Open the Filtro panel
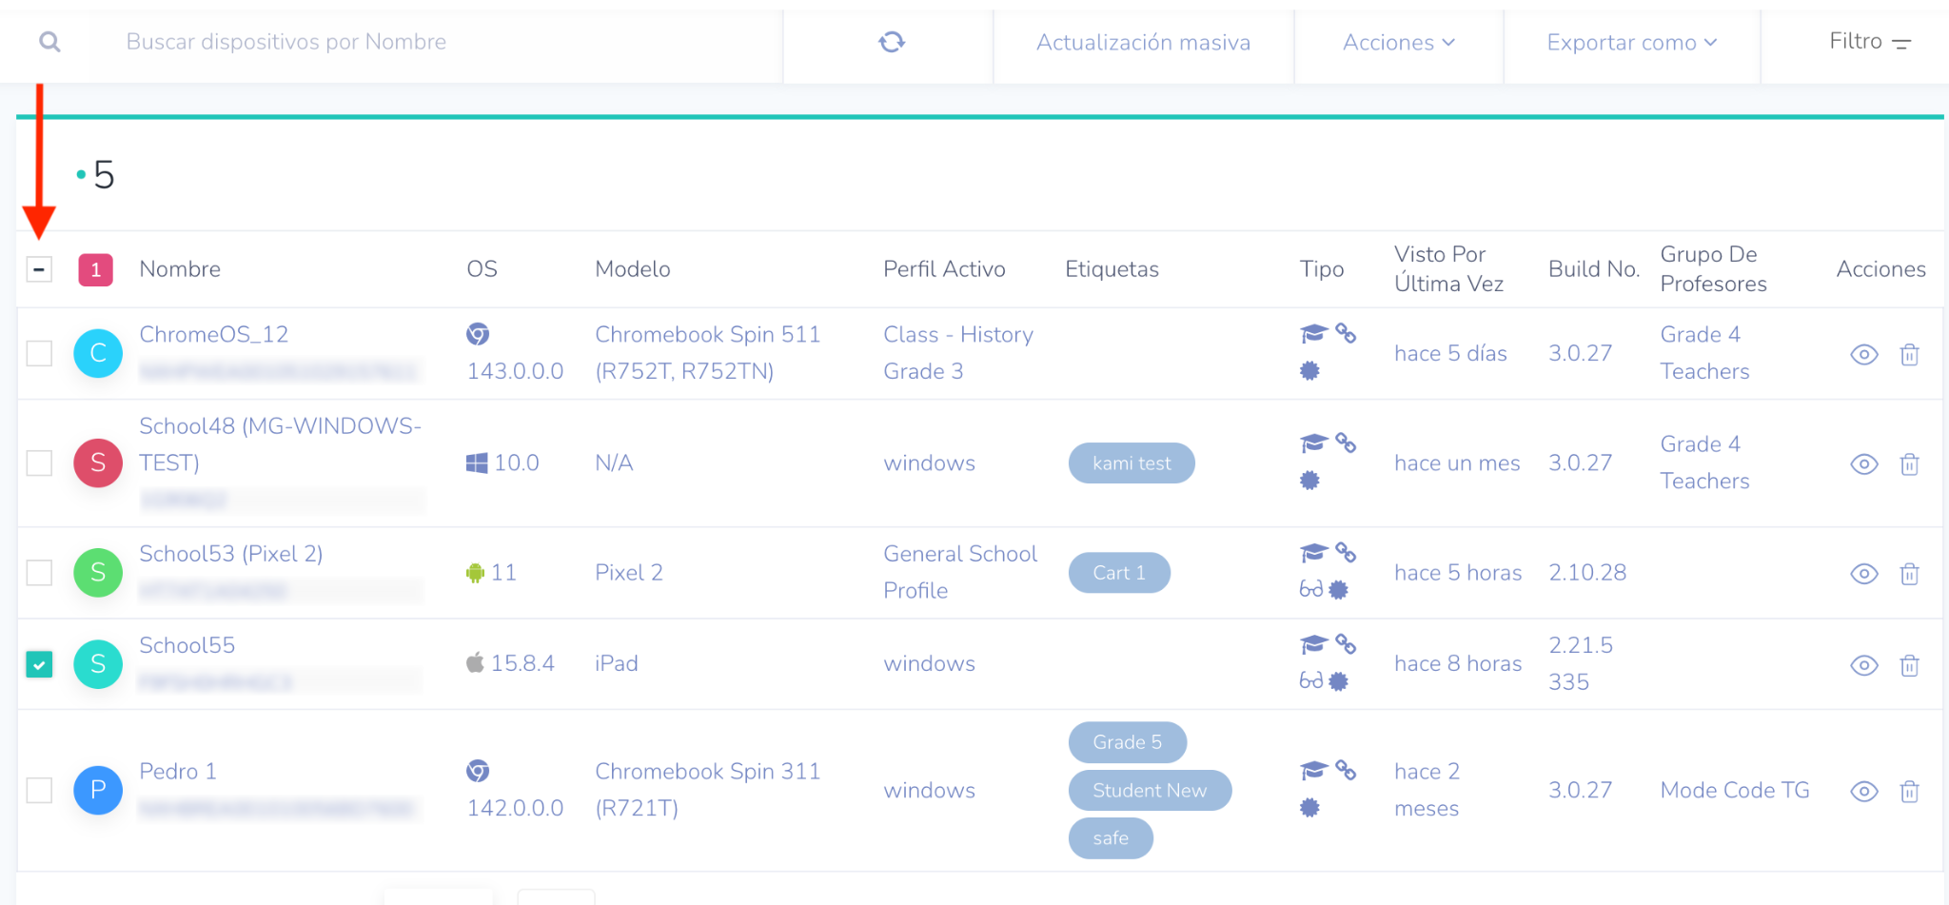1949x905 pixels. click(x=1869, y=42)
